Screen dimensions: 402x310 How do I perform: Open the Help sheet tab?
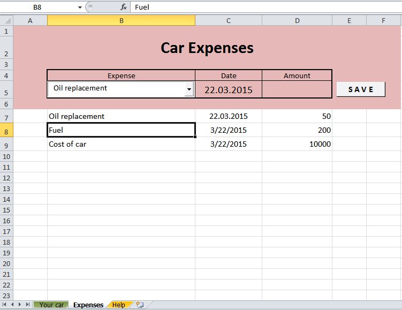119,305
